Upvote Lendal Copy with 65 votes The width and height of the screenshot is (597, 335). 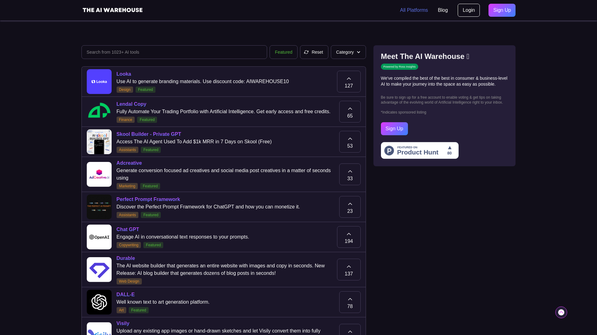click(x=350, y=112)
